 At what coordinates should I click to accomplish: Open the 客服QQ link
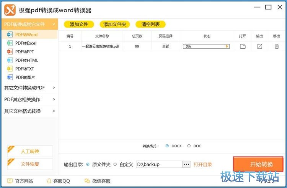coord(62,181)
